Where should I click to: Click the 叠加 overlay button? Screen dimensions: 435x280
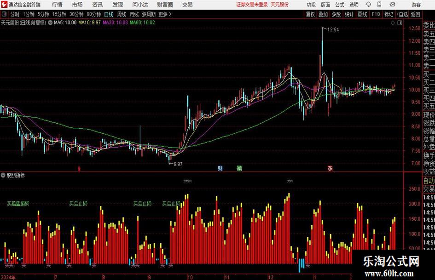point(323,14)
